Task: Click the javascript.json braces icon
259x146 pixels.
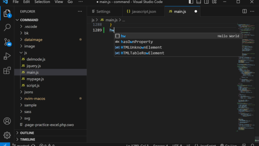Action: point(128,11)
